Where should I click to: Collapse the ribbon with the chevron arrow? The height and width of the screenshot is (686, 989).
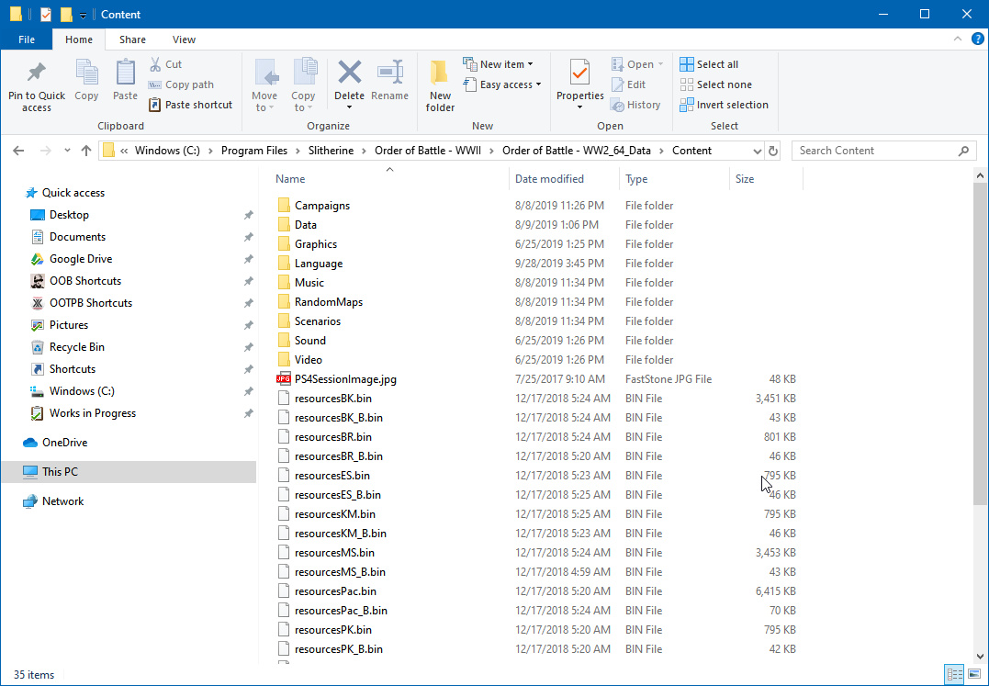click(x=956, y=39)
